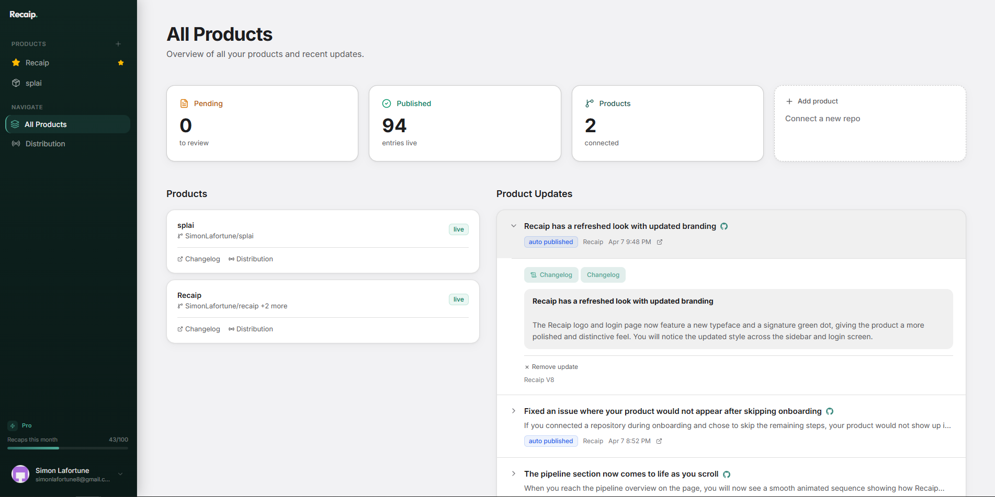Click the document icon on the Pending card
Viewport: 995px width, 497px height.
184,103
